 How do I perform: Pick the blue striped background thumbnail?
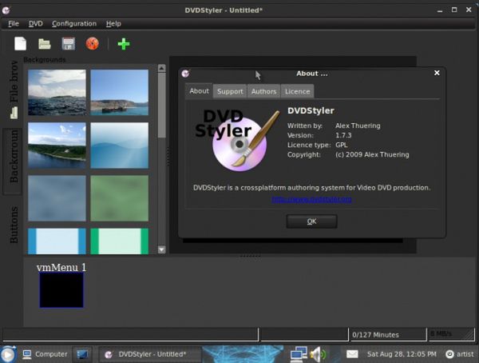[x=57, y=241]
